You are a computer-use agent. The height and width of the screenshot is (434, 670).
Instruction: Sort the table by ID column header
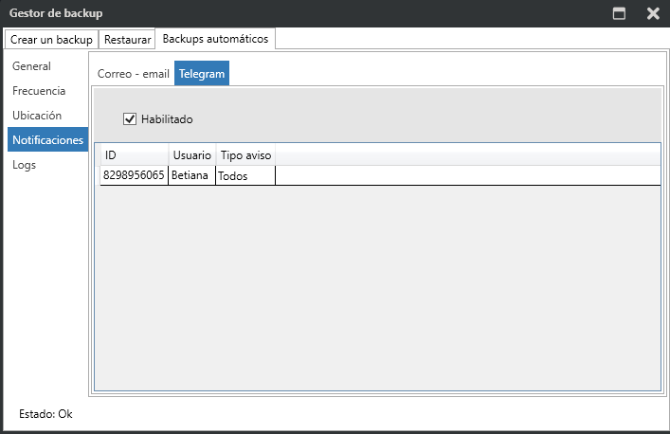[x=134, y=154]
